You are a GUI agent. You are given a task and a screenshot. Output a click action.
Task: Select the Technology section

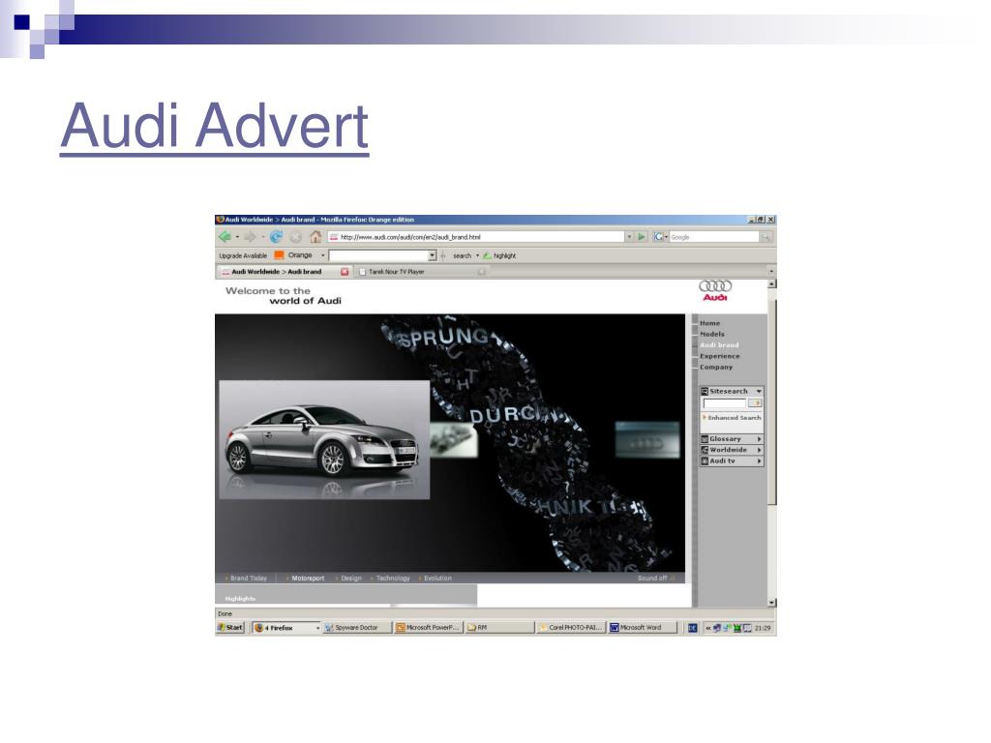pyautogui.click(x=393, y=579)
